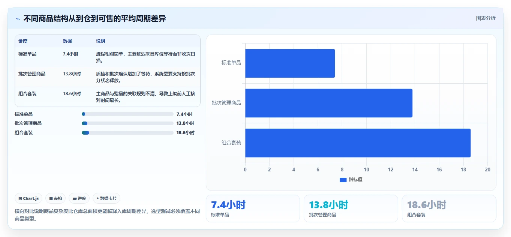This screenshot has height=237, width=511.
Task: Click the x-axis tick labeled 0
Action: pos(245,169)
